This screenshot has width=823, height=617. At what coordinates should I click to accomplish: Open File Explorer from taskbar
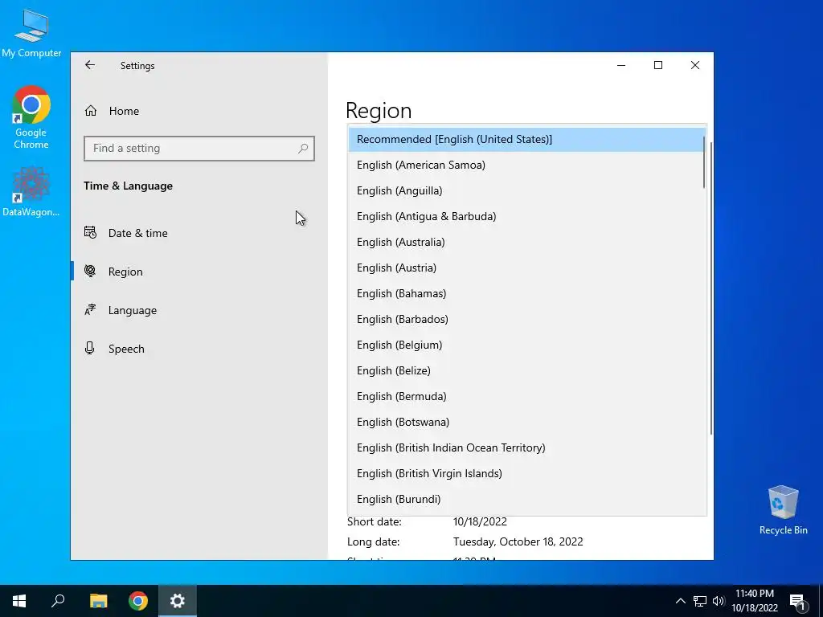(x=98, y=601)
